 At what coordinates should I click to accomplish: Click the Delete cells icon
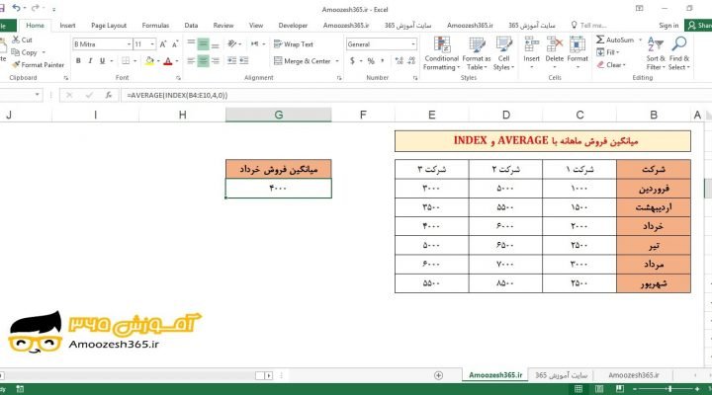point(555,44)
